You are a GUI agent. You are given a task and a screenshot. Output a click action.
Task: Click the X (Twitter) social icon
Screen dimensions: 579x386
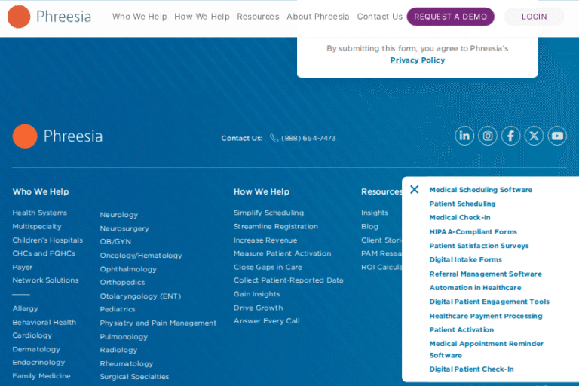point(534,136)
